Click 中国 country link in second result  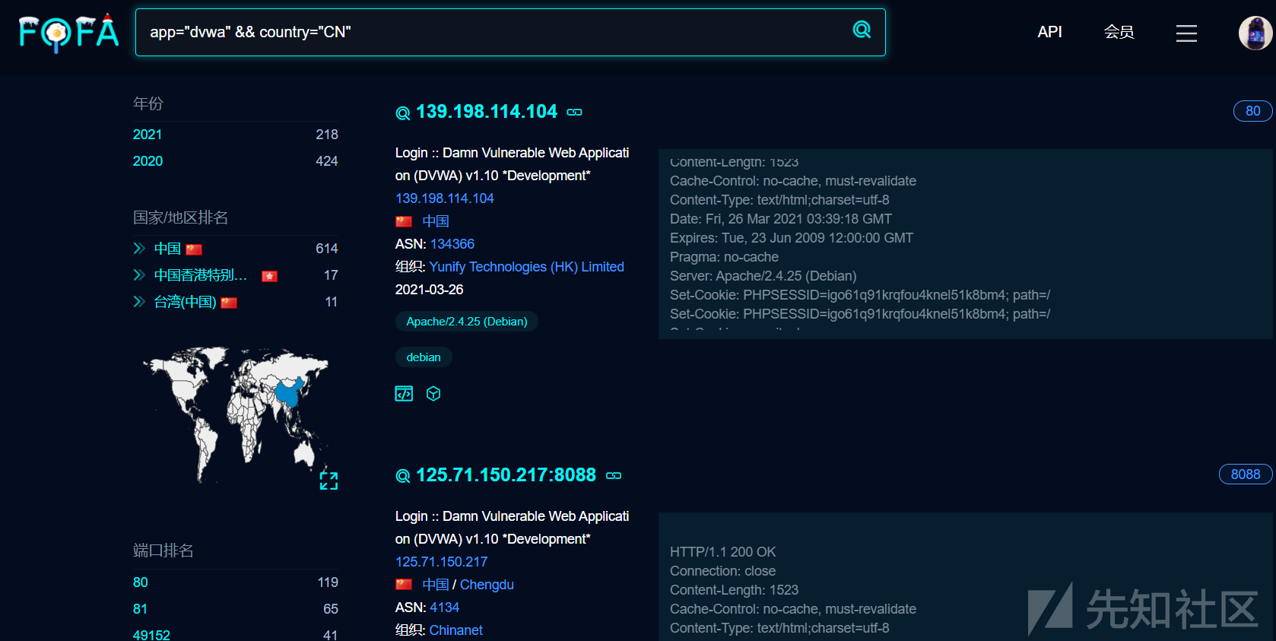tap(436, 585)
